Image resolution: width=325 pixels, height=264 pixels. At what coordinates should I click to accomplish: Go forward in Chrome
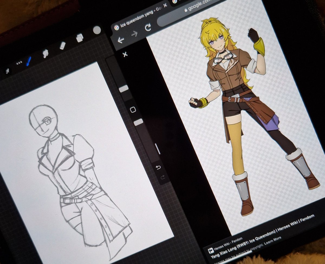pos(134,34)
